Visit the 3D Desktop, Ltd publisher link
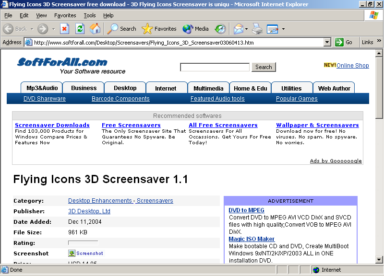Image resolution: width=384 pixels, height=276 pixels. pyautogui.click(x=89, y=211)
